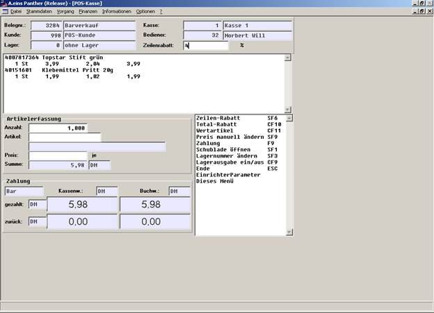
Task: Click the down arrow of the function menu scrollbar
Action: point(289,232)
